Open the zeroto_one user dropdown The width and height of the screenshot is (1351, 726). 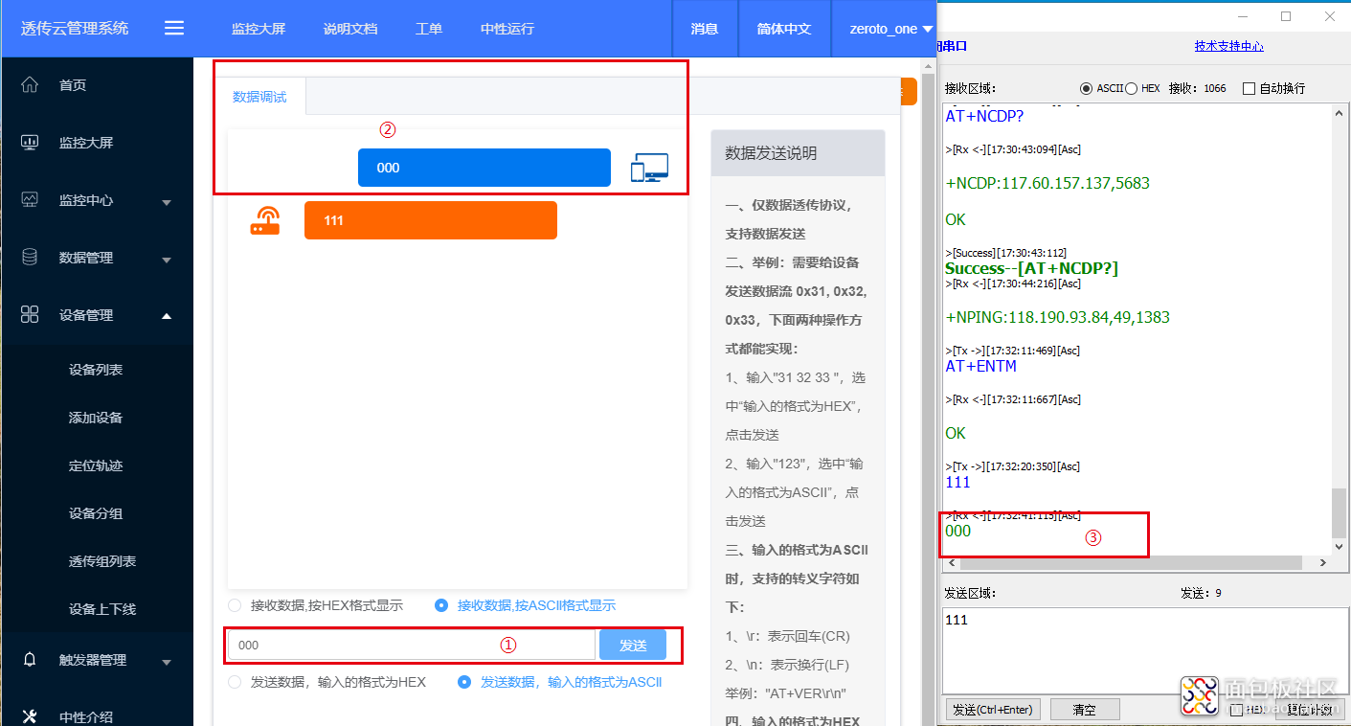coord(890,29)
